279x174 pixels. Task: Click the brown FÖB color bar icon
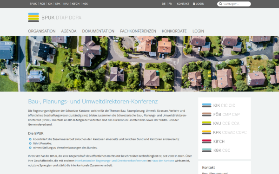pyautogui.click(x=206, y=114)
